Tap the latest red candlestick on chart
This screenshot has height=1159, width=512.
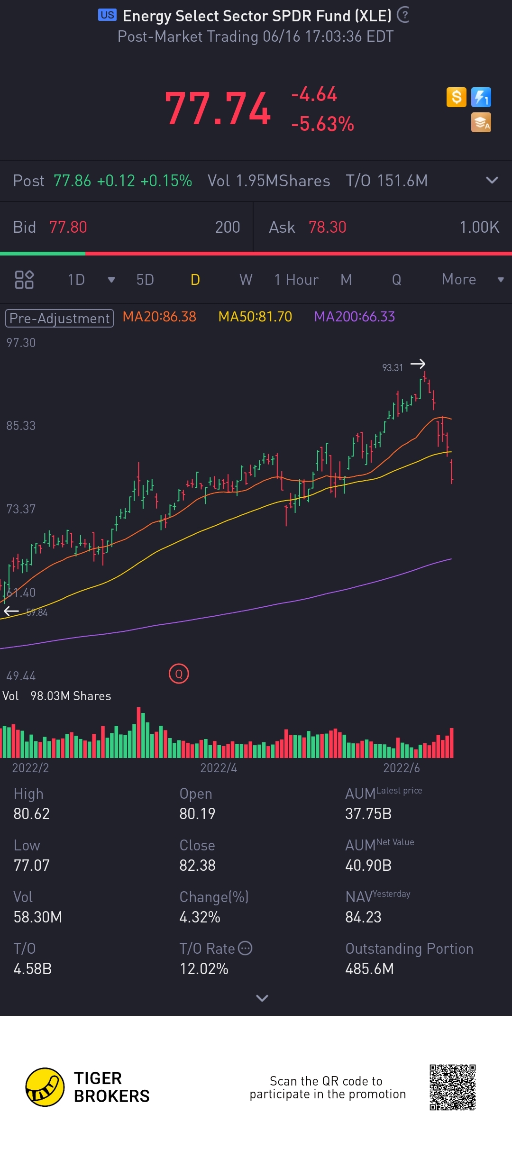[x=452, y=472]
